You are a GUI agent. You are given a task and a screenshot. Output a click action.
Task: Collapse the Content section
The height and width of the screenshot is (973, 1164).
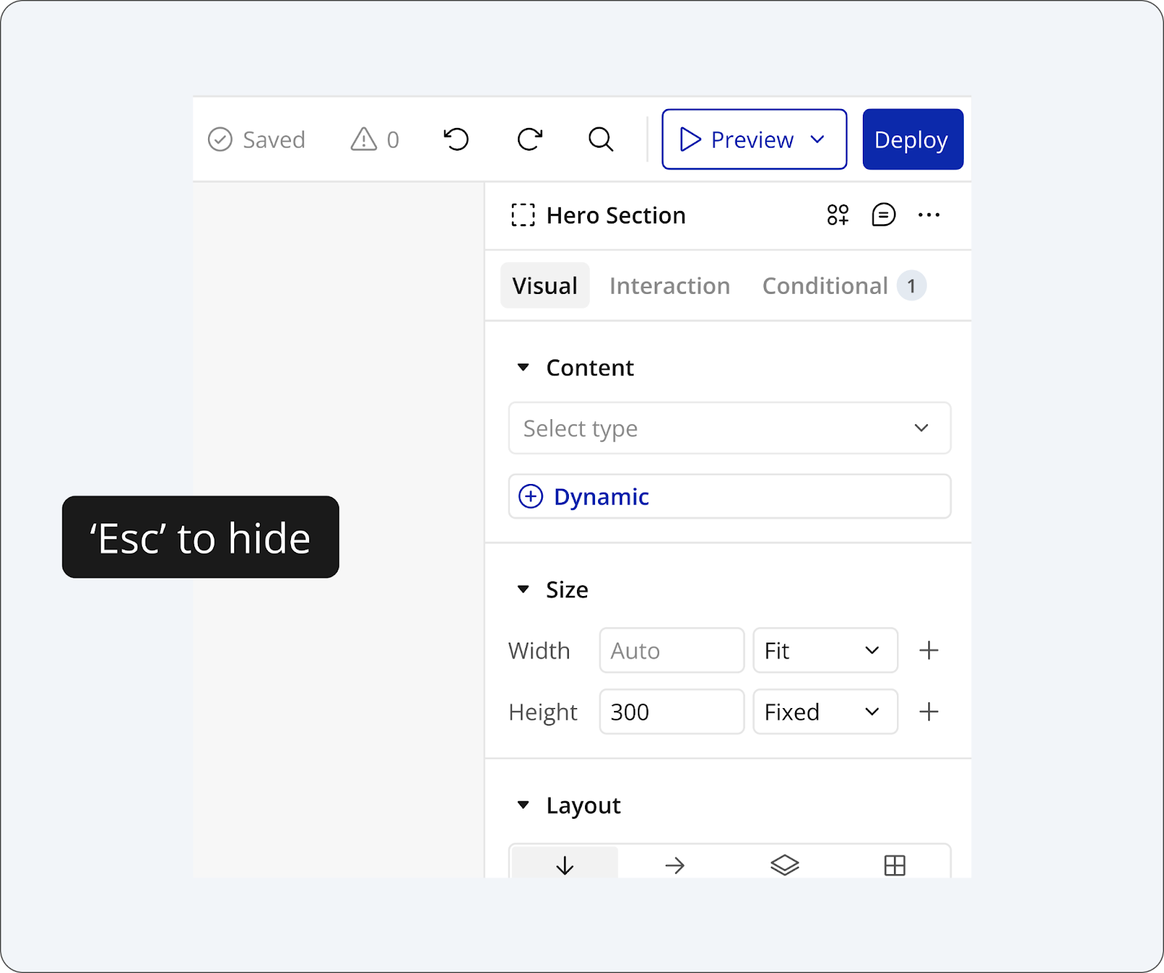[x=523, y=368]
